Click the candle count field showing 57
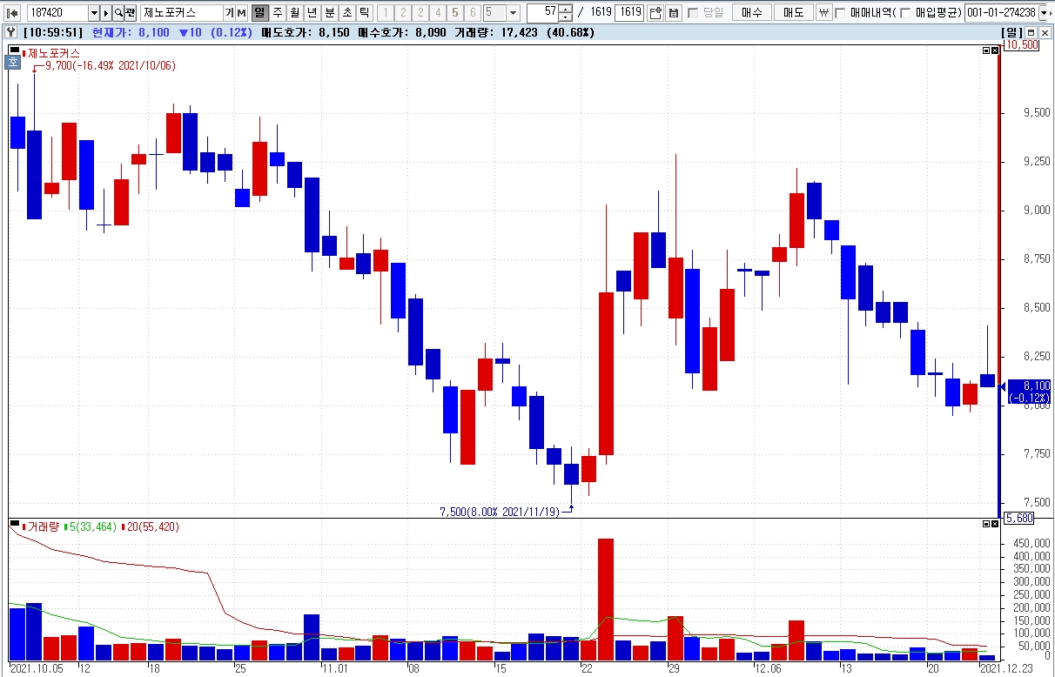 543,13
